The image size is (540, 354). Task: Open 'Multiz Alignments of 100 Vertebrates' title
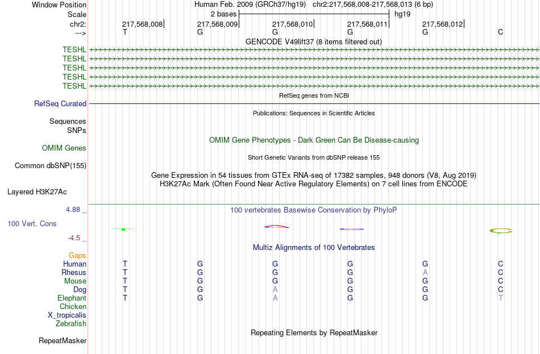click(x=314, y=248)
